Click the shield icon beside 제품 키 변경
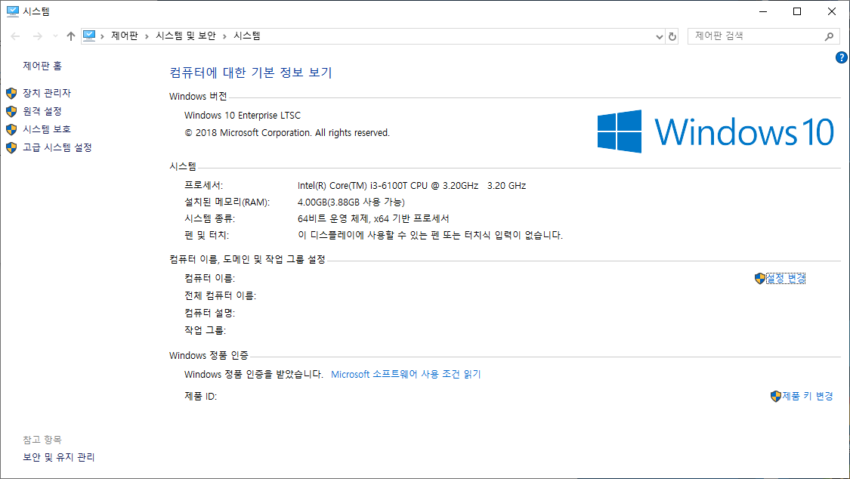 pyautogui.click(x=776, y=397)
